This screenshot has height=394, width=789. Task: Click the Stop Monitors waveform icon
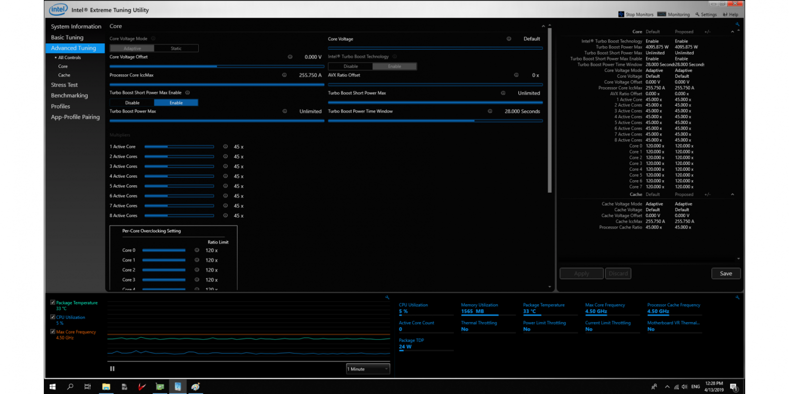coord(621,14)
